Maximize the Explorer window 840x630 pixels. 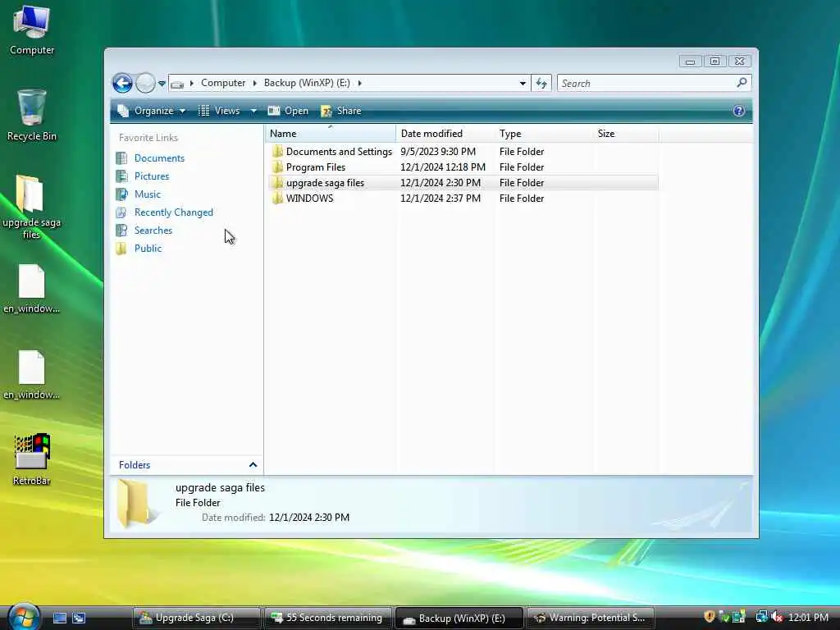point(714,61)
